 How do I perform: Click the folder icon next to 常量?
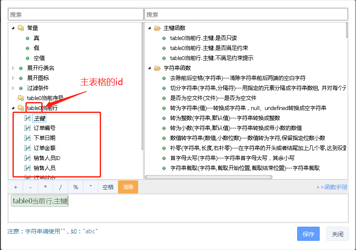(20, 28)
